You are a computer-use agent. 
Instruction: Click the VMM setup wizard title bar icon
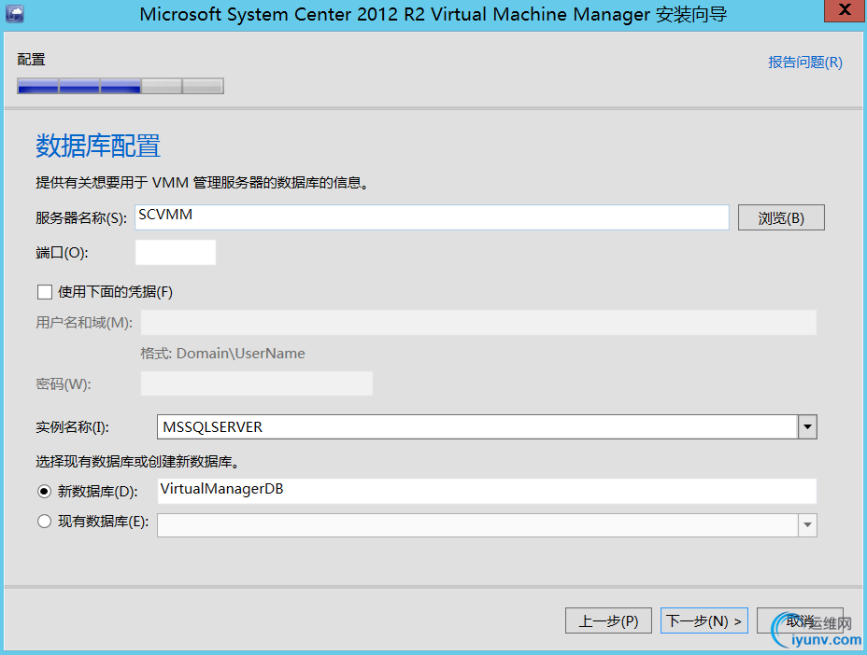pyautogui.click(x=16, y=13)
